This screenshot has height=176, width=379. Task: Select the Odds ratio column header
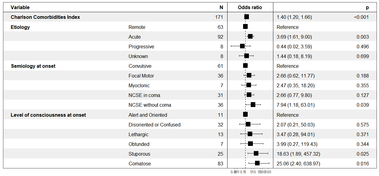(250, 7)
